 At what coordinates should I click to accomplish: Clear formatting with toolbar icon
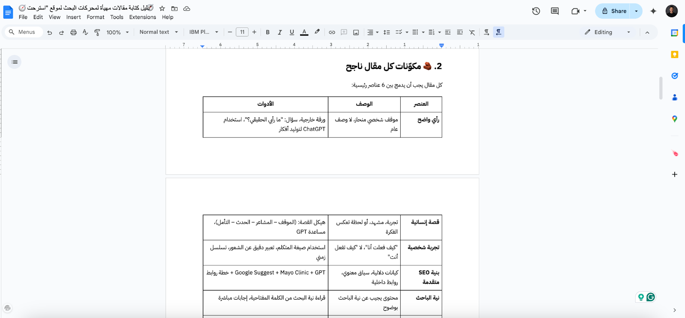(472, 32)
